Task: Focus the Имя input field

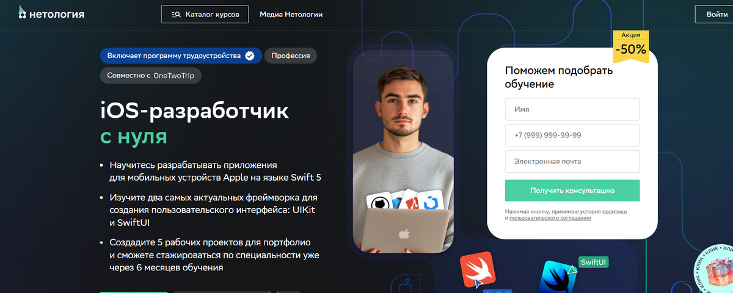Action: [x=572, y=109]
